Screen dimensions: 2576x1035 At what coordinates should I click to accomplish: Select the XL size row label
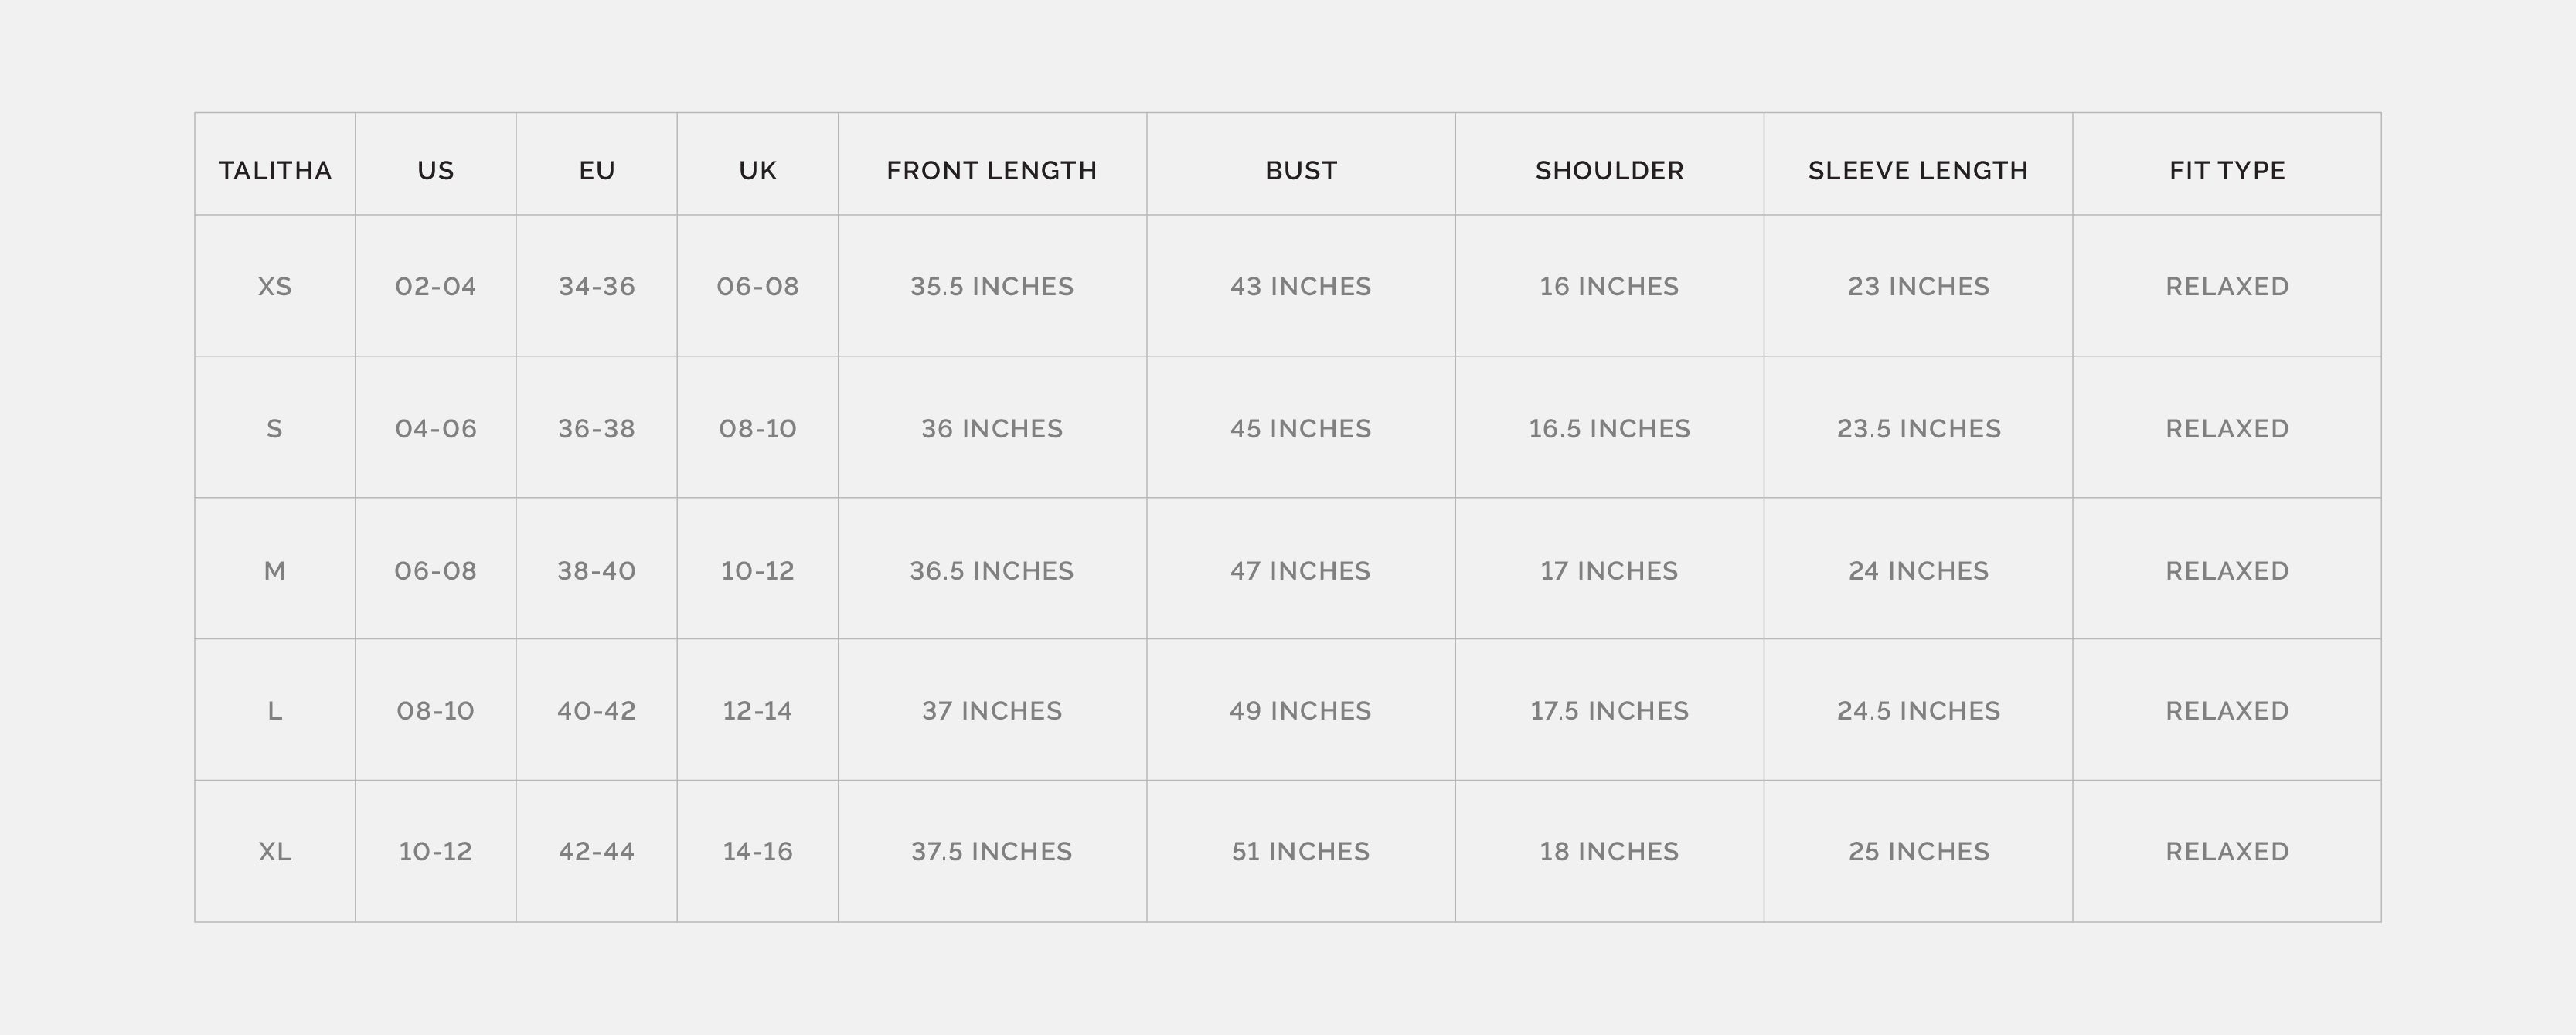[275, 852]
